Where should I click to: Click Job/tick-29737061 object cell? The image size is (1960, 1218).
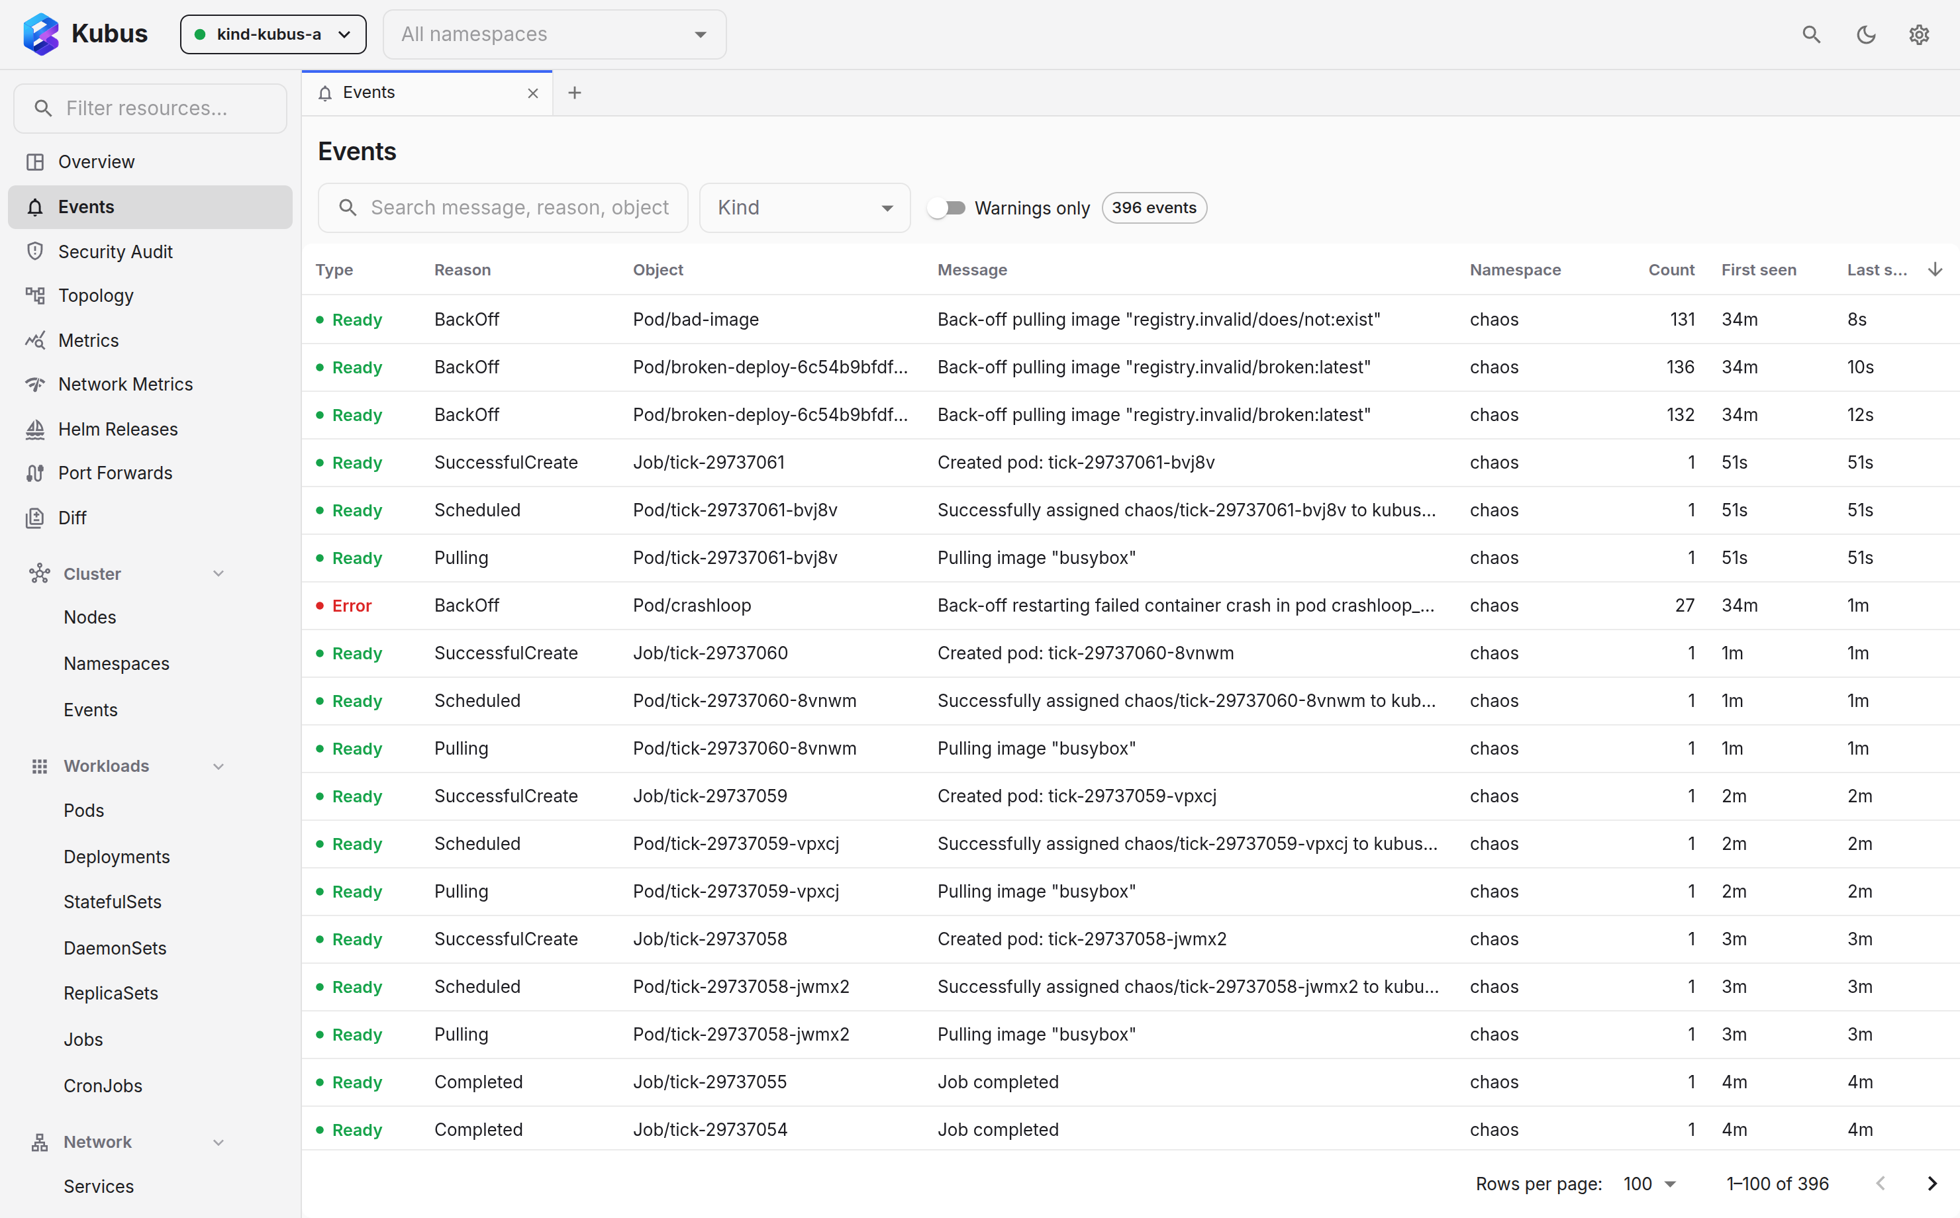point(709,463)
